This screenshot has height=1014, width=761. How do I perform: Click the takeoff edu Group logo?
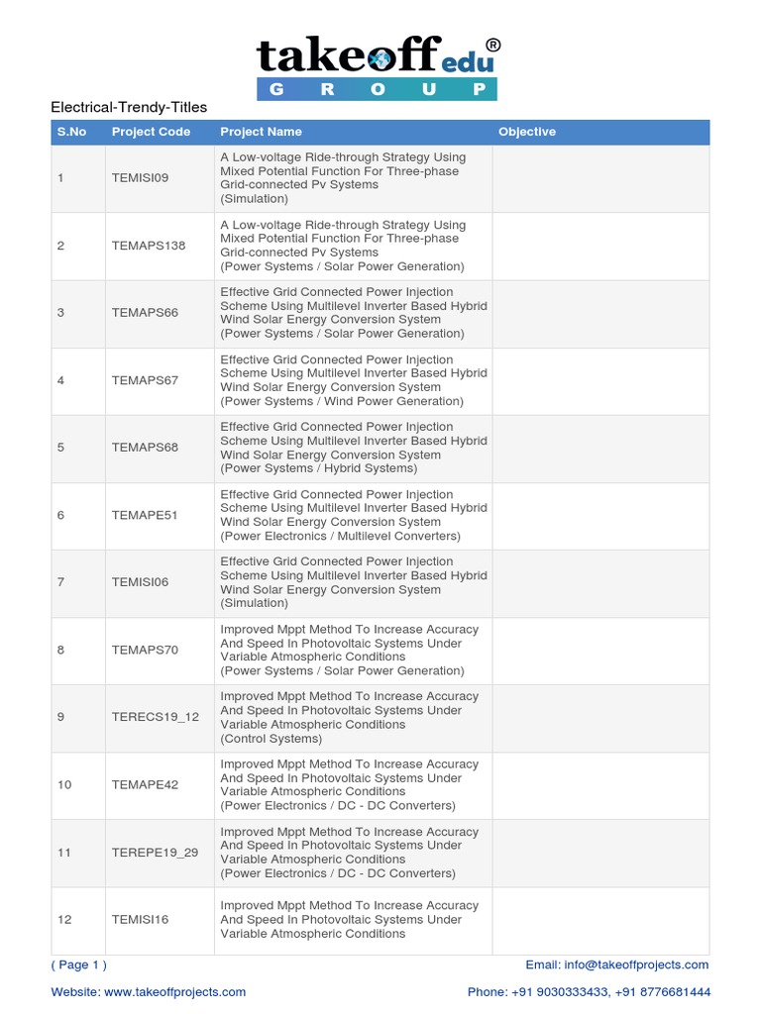coord(378,68)
